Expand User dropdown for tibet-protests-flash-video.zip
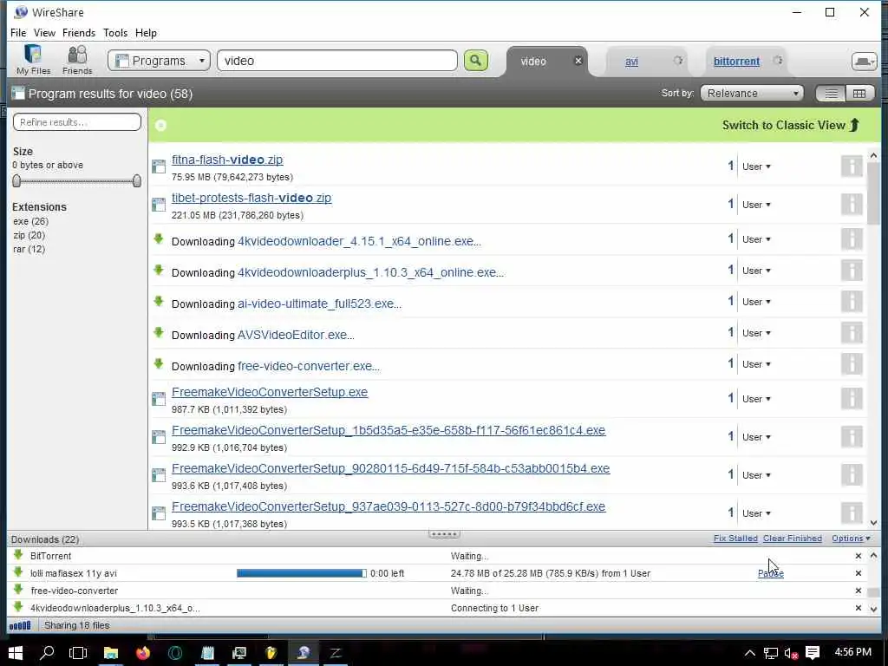The height and width of the screenshot is (666, 888). (756, 205)
